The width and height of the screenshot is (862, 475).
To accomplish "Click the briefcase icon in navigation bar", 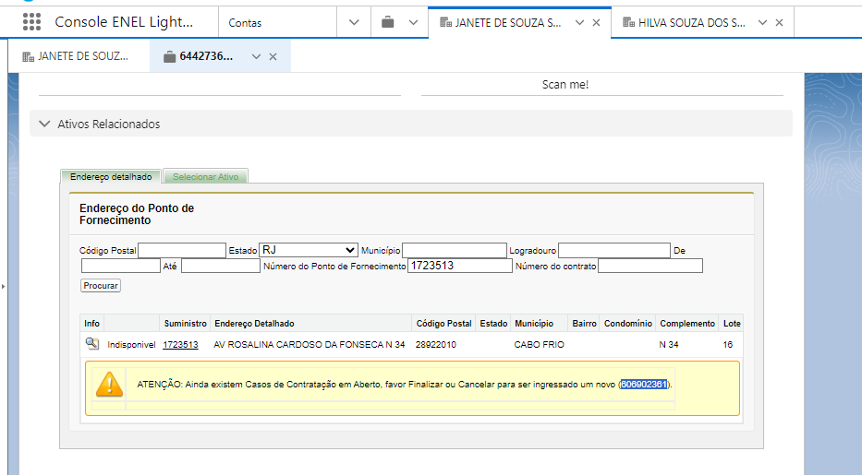I will 387,22.
